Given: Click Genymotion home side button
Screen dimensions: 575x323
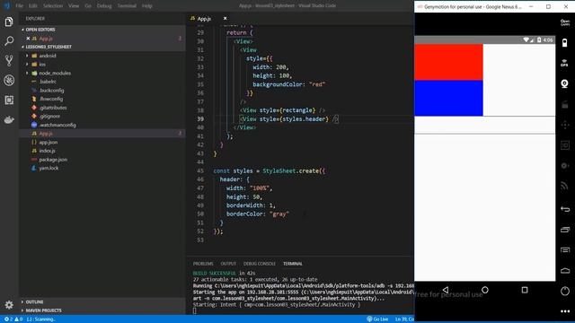Looking at the screenshot, I should [565, 271].
